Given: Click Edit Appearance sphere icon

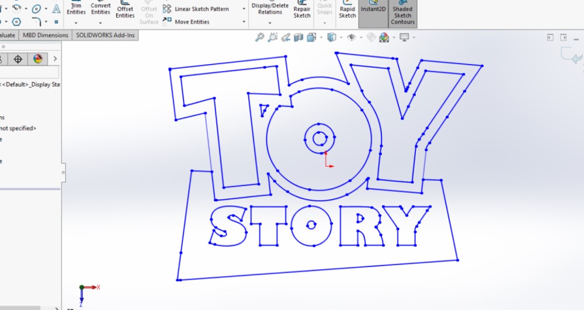Looking at the screenshot, I should tap(371, 37).
